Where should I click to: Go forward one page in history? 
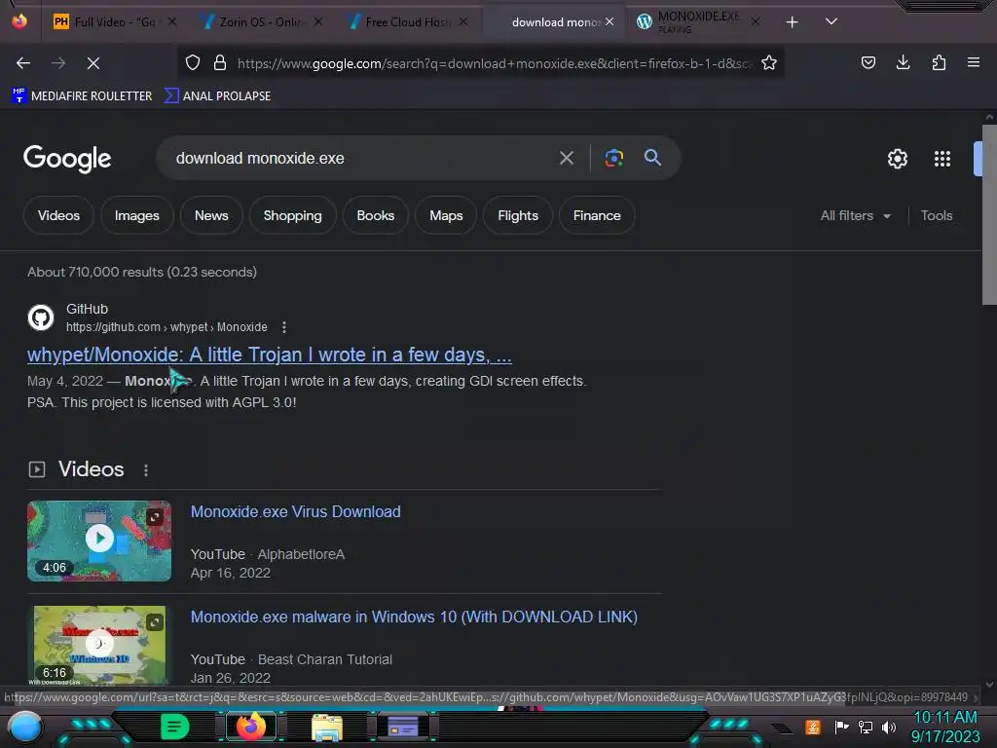[58, 63]
